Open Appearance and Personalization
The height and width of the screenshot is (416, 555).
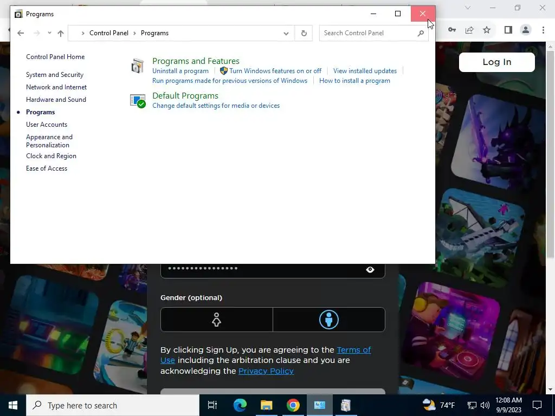coord(49,141)
